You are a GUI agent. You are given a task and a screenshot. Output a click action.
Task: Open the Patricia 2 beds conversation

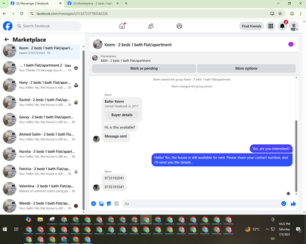[40, 171]
